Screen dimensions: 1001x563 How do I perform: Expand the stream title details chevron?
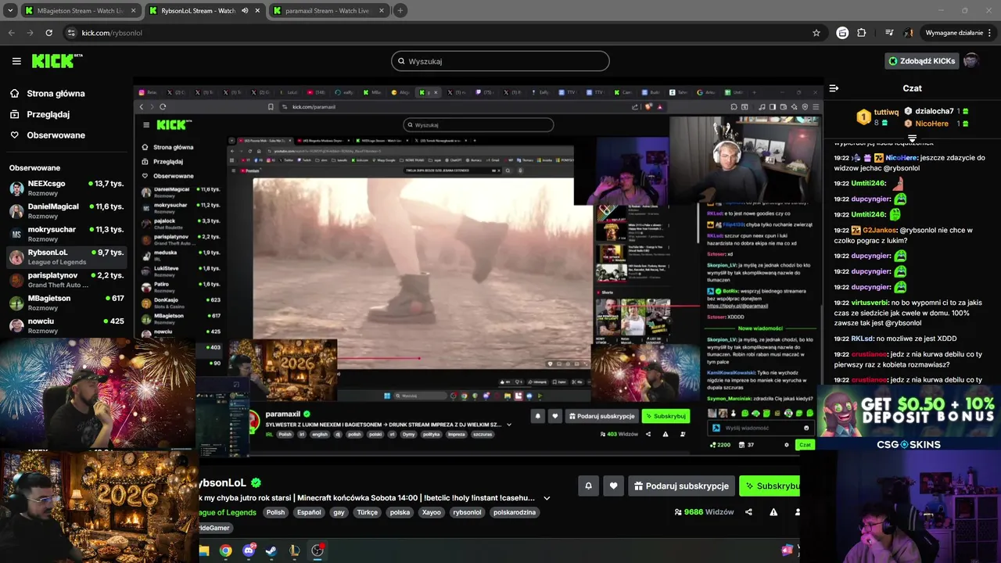547,498
